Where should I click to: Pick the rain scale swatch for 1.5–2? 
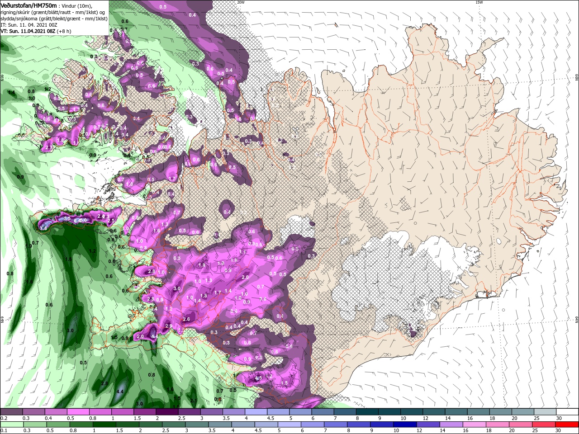(128, 425)
